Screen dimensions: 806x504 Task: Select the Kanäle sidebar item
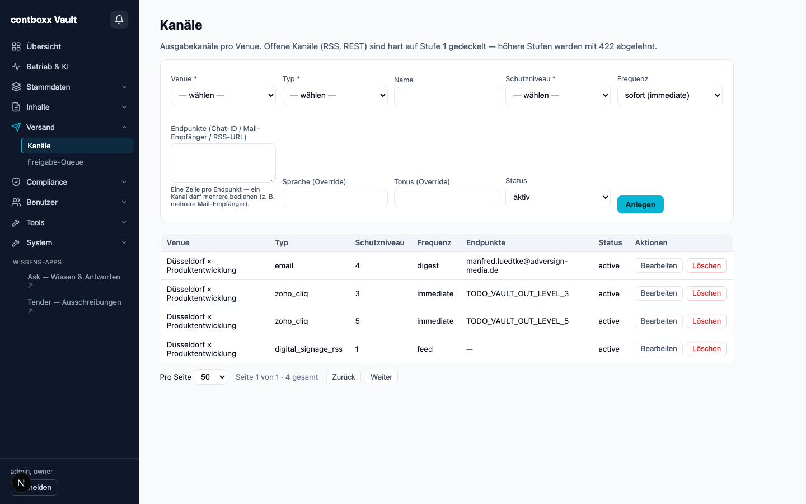(77, 146)
